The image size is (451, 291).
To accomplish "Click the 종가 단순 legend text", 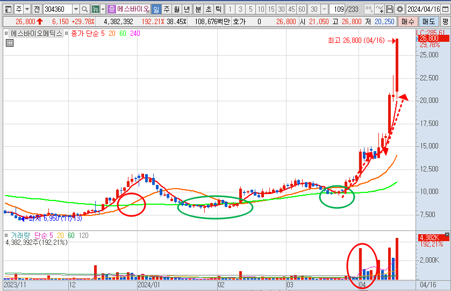I will (x=84, y=34).
